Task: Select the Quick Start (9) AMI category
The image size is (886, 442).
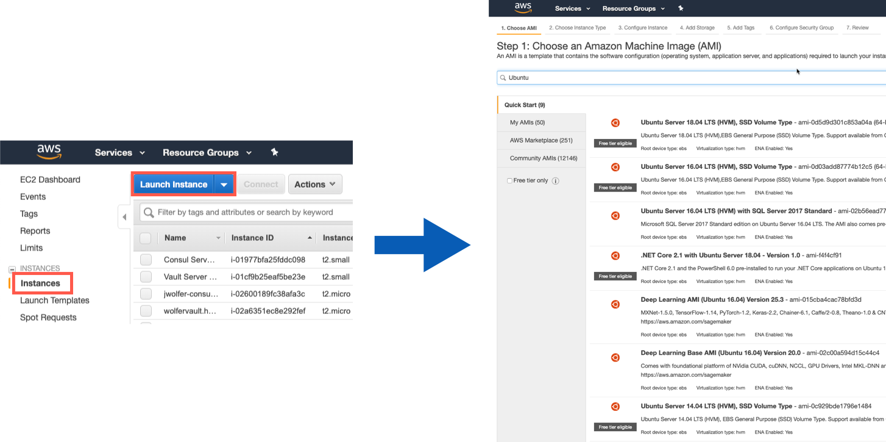Action: (541, 105)
